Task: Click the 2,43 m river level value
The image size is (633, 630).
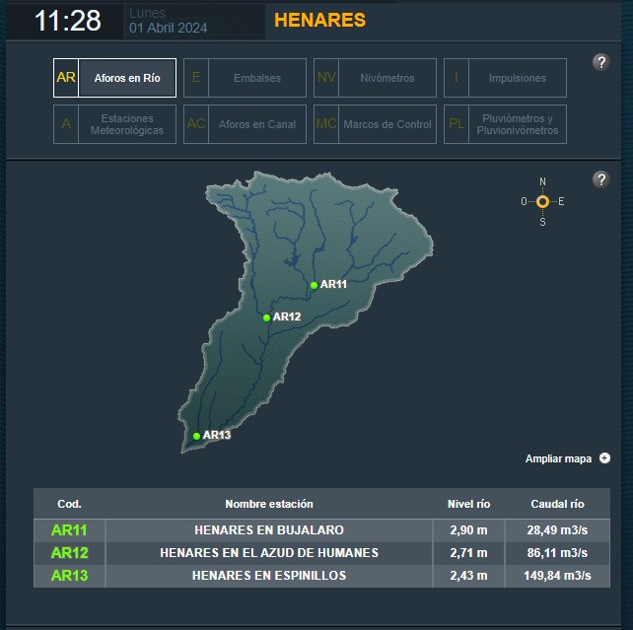Action: [468, 576]
